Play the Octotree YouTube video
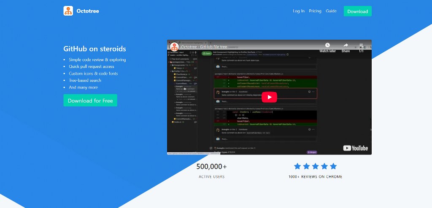Viewport: 432px width, 208px height. pyautogui.click(x=269, y=97)
